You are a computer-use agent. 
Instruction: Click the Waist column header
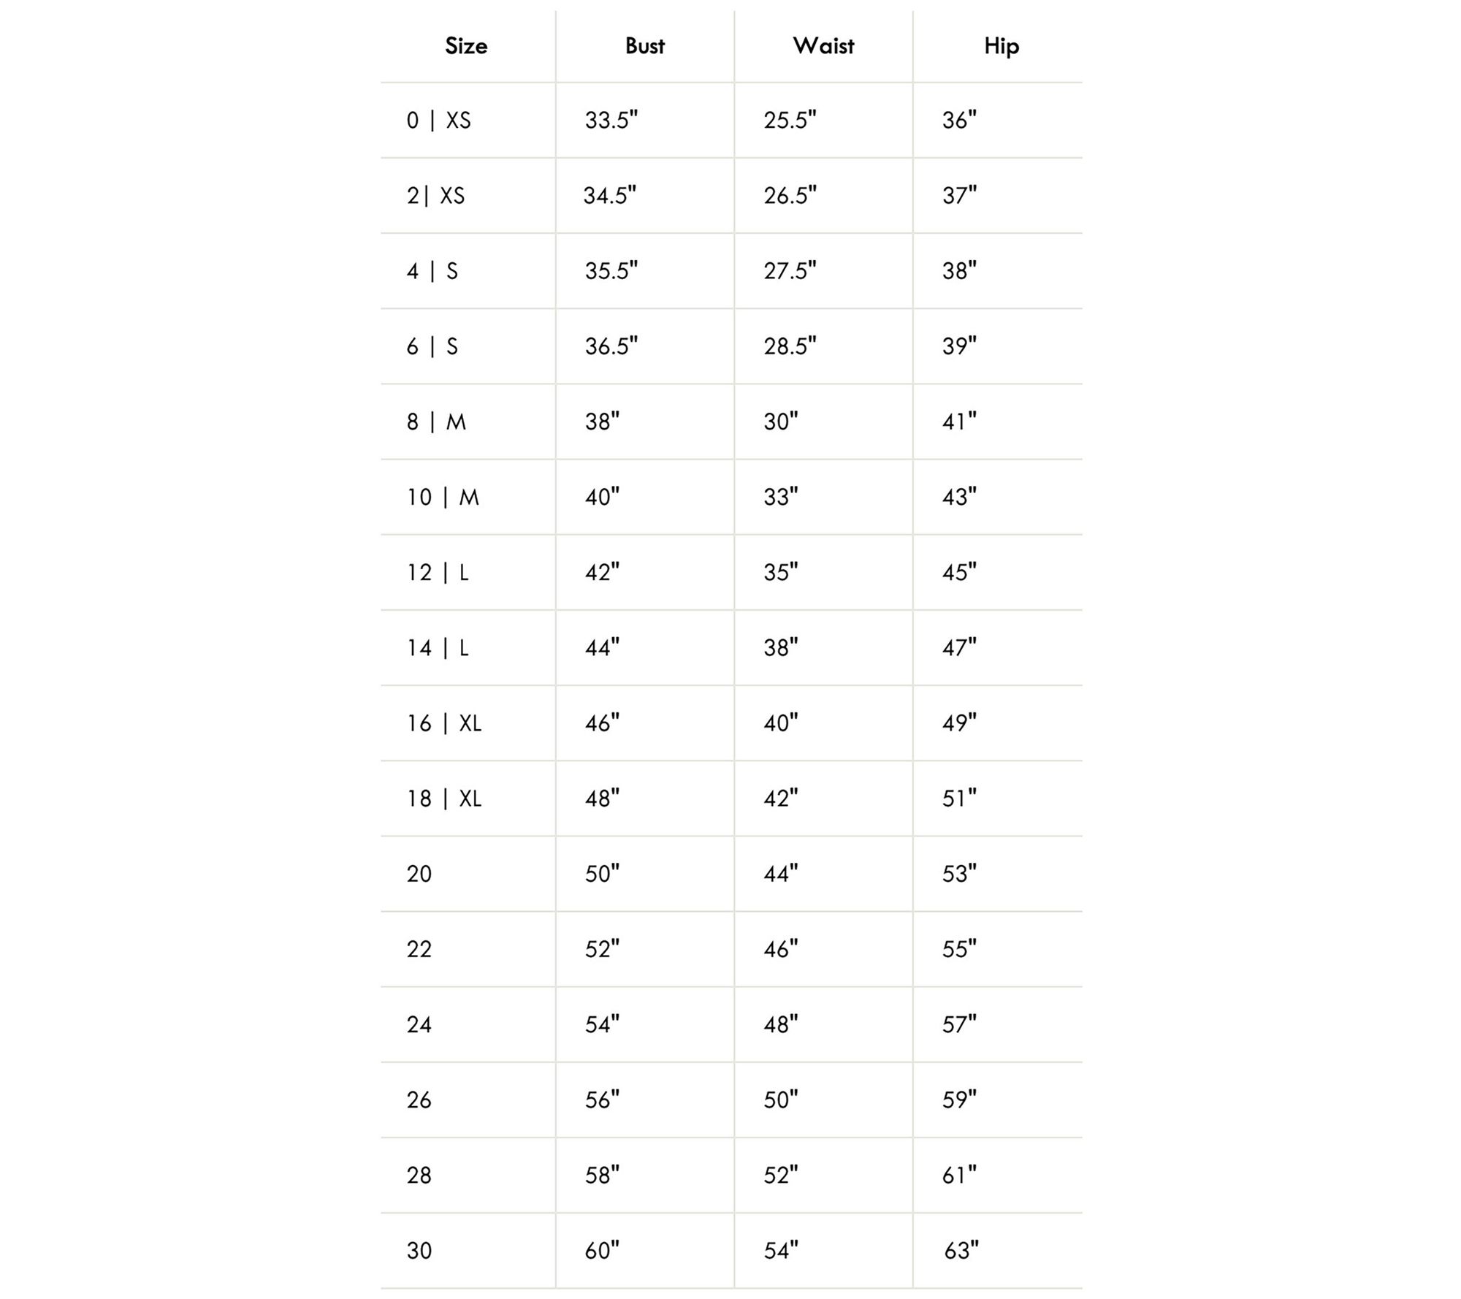(823, 46)
